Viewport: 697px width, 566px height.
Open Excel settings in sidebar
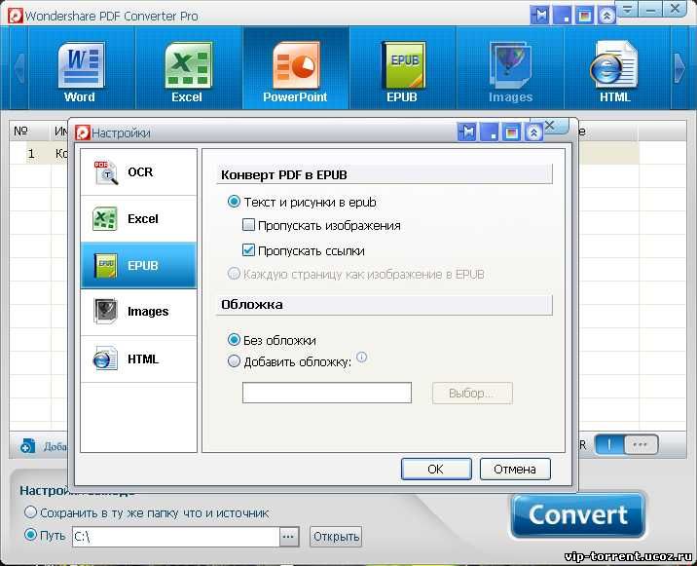[x=138, y=219]
